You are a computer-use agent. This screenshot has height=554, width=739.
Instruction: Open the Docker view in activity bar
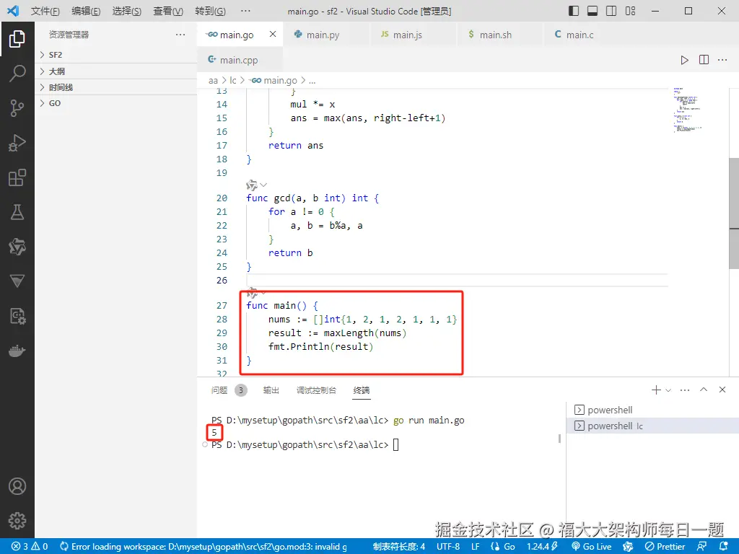(17, 351)
